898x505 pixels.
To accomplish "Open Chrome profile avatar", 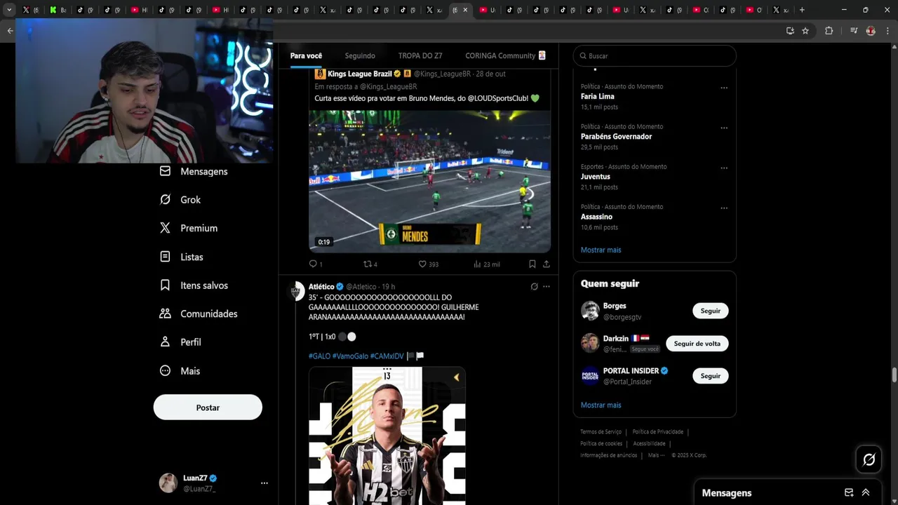I will 871,31.
